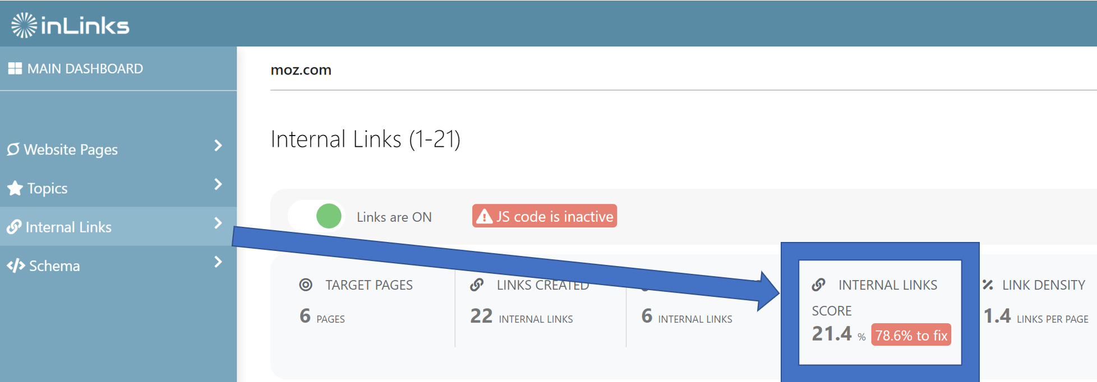Click the Internal Links Score chain icon
This screenshot has height=382, width=1097.
tap(818, 285)
